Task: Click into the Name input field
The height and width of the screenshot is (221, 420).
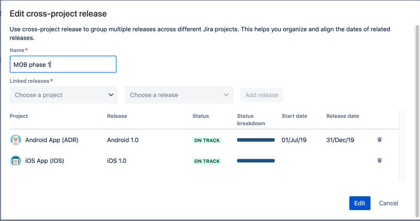Action: (x=63, y=64)
